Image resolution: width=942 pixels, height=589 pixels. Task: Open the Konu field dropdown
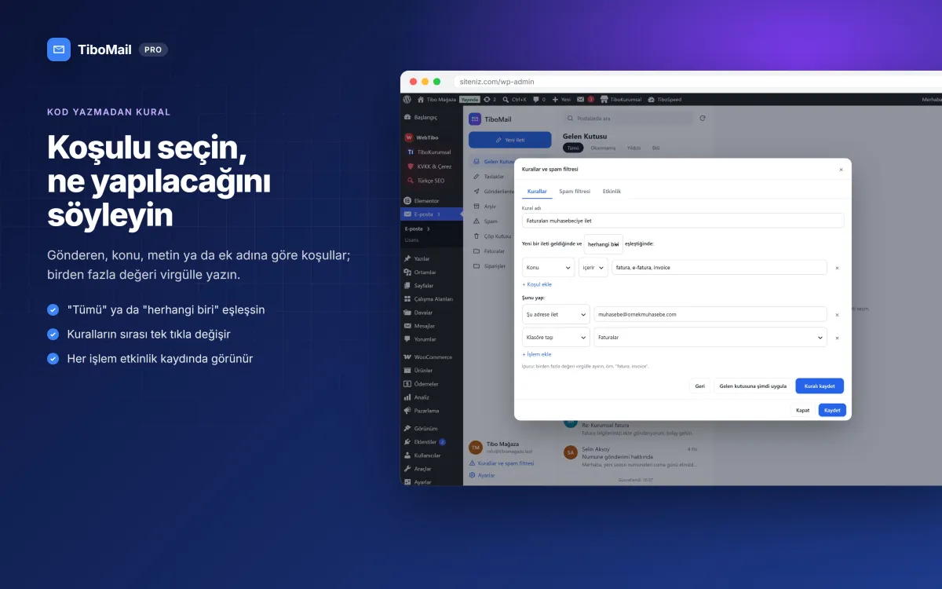pyautogui.click(x=548, y=268)
